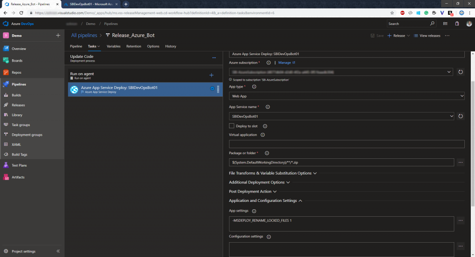The width and height of the screenshot is (475, 257).
Task: Open the more actions ellipsis beside View releases
Action: (x=447, y=36)
